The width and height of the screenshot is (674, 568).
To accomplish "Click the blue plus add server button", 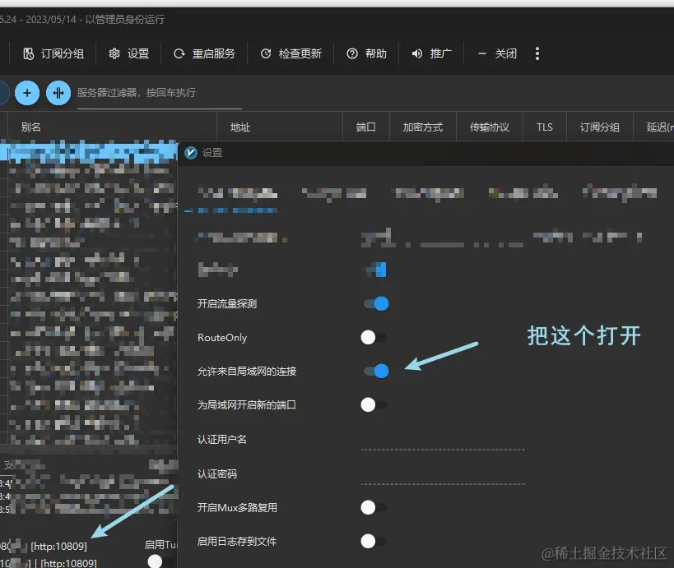I will 27,93.
